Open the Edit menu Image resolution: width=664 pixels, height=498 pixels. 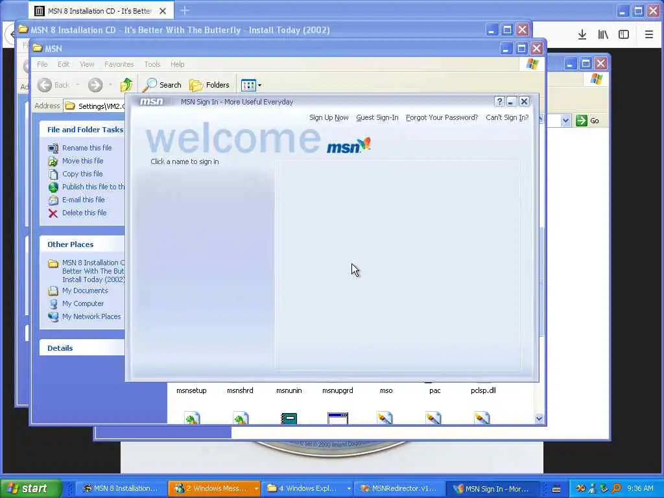[x=64, y=64]
